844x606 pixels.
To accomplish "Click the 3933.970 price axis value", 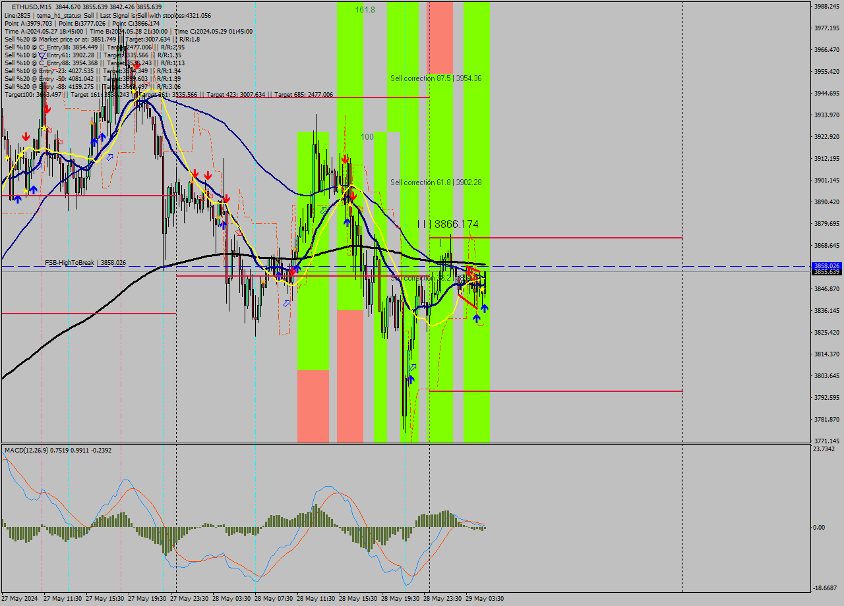I will 826,115.
